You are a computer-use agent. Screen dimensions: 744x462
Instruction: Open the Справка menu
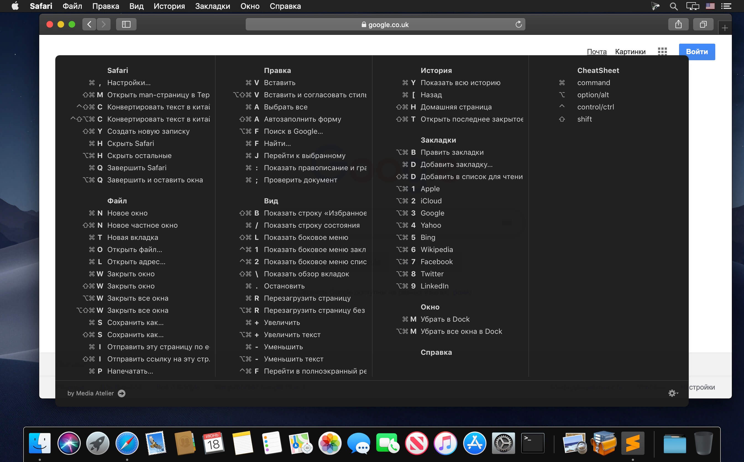(x=285, y=6)
